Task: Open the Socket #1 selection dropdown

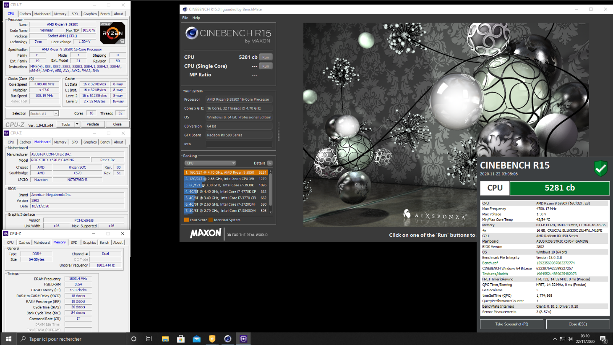Action: tap(44, 114)
